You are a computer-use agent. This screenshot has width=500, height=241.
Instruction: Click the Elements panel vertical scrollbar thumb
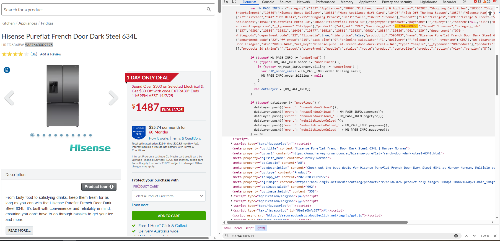pos(497,75)
